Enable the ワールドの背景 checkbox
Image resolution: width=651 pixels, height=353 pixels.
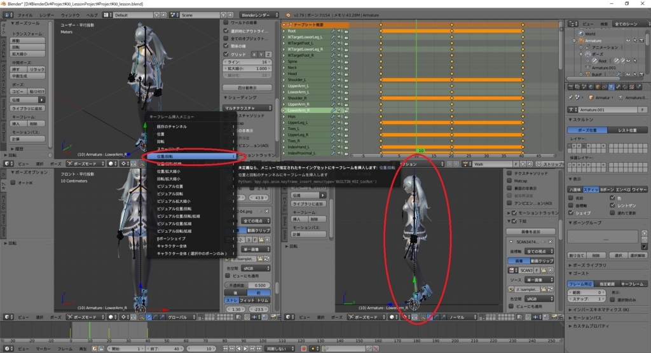pos(226,22)
